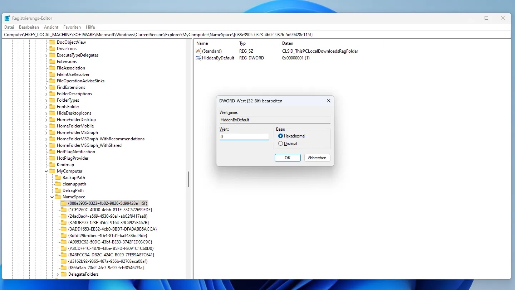The height and width of the screenshot is (290, 515).
Task: Expand the DelegateFolders tree node
Action: click(x=58, y=274)
